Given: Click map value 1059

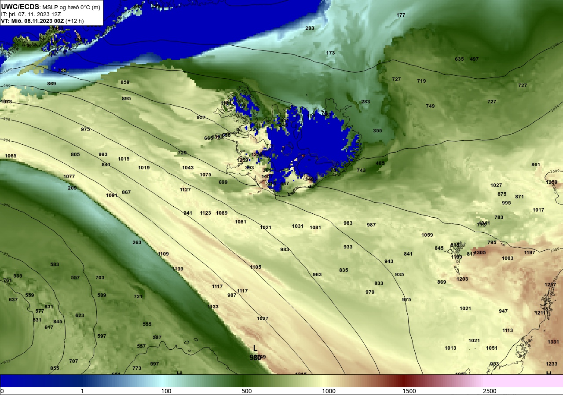Looking at the screenshot, I should click(427, 235).
